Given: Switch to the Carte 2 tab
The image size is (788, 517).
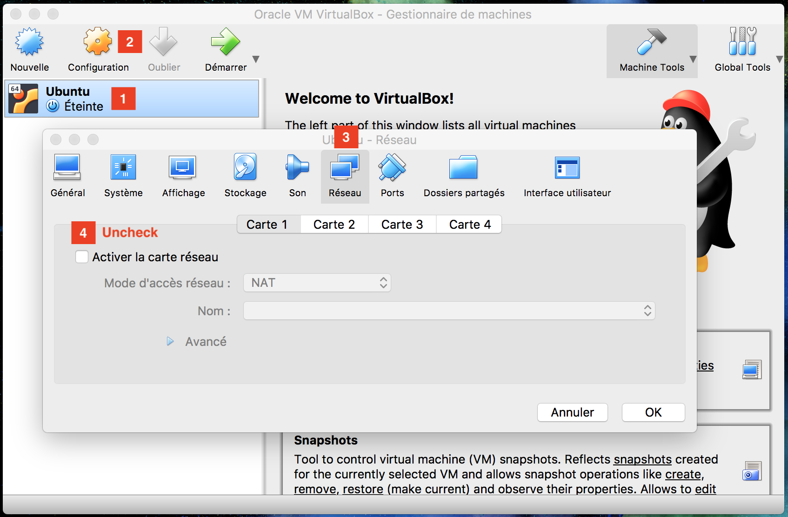Looking at the screenshot, I should pyautogui.click(x=334, y=225).
